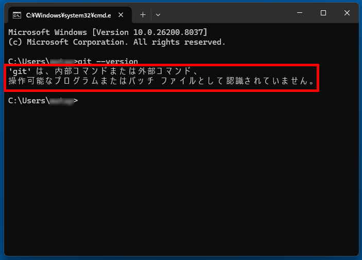Screen dimensions: 362x260
Task: Close the terminal window
Action: [347, 13]
